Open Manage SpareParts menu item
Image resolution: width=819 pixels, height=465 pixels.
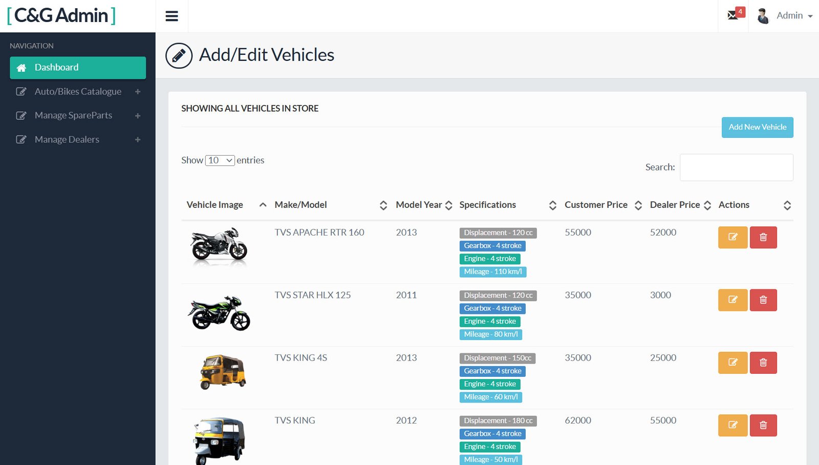pos(78,116)
